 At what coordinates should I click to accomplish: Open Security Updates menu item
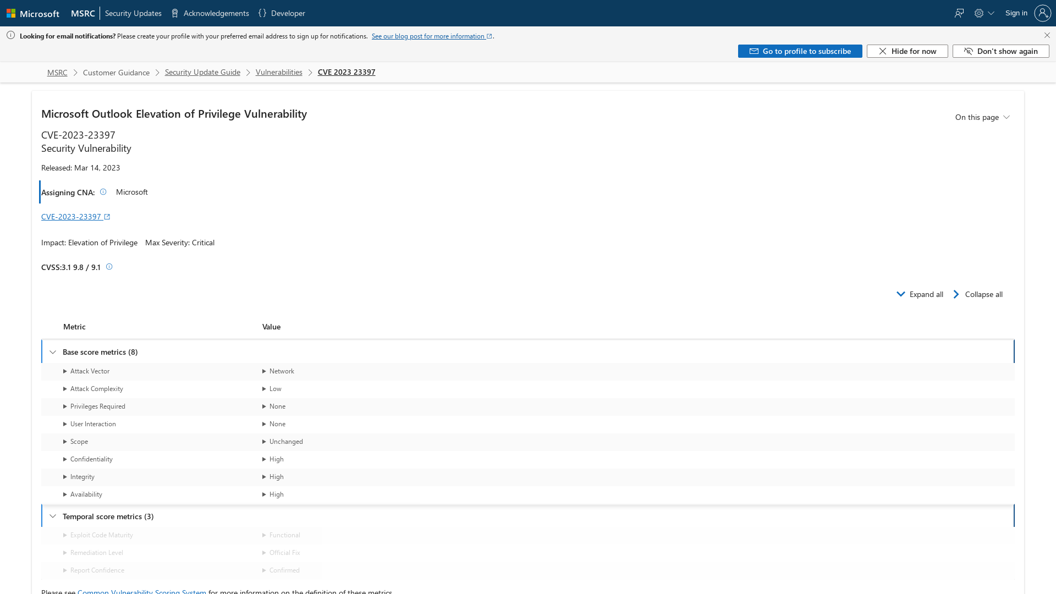click(133, 13)
